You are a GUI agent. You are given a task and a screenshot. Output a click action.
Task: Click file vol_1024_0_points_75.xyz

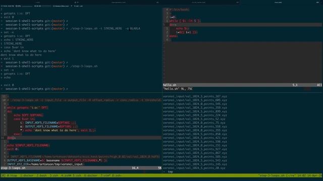click(194, 123)
